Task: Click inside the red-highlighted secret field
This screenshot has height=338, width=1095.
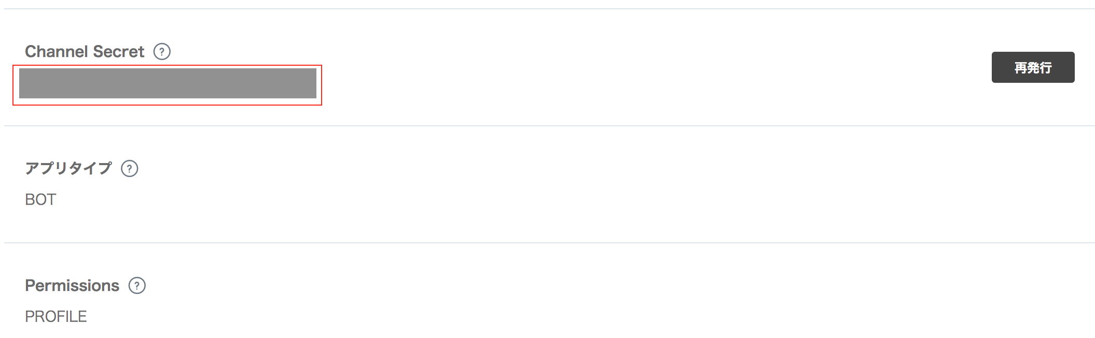Action: 167,83
